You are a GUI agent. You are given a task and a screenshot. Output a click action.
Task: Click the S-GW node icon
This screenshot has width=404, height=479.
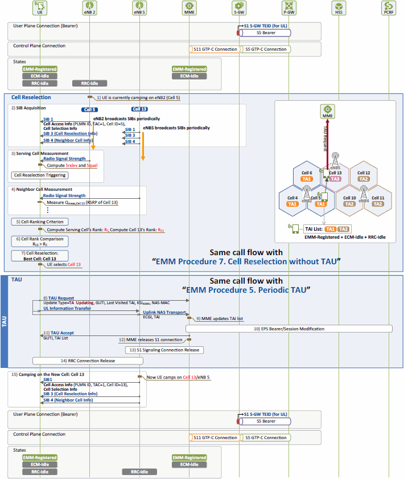(x=239, y=7)
